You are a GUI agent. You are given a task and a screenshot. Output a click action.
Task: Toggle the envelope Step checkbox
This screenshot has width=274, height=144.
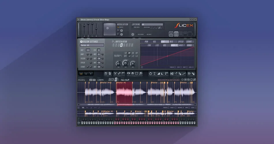(181, 67)
